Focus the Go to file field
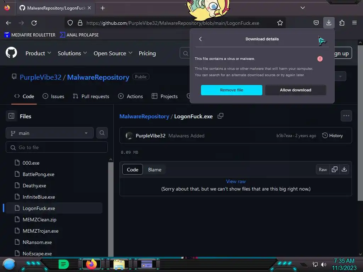 (57, 147)
